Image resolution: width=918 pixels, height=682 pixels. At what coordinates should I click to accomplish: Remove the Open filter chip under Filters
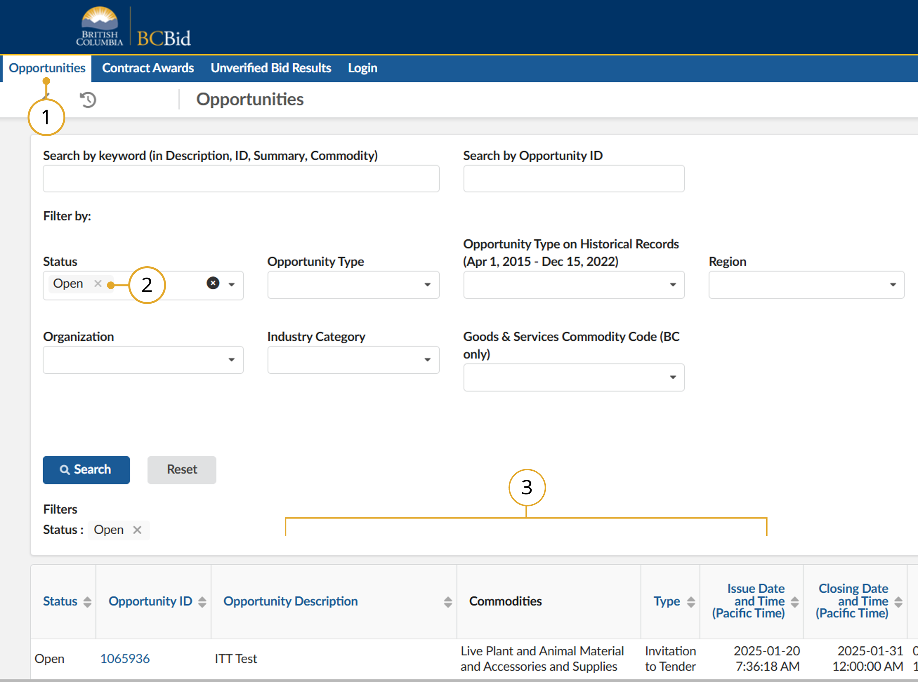pyautogui.click(x=137, y=530)
